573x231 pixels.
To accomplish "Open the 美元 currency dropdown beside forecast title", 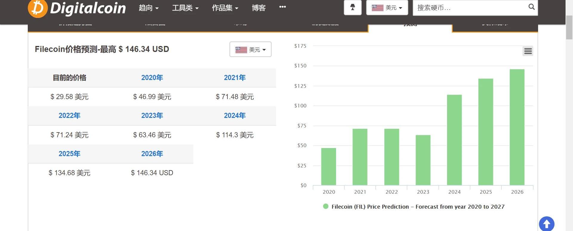I will click(x=250, y=50).
